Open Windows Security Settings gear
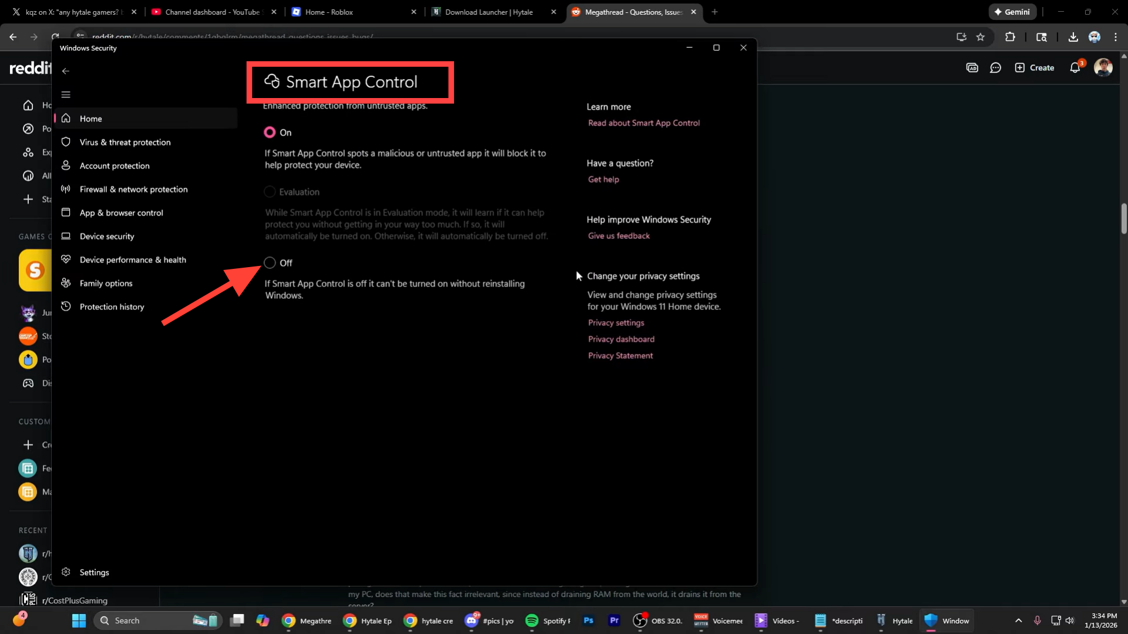The width and height of the screenshot is (1128, 634). (66, 572)
